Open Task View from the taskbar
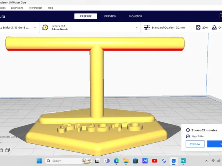222x166 pixels. [97, 161]
